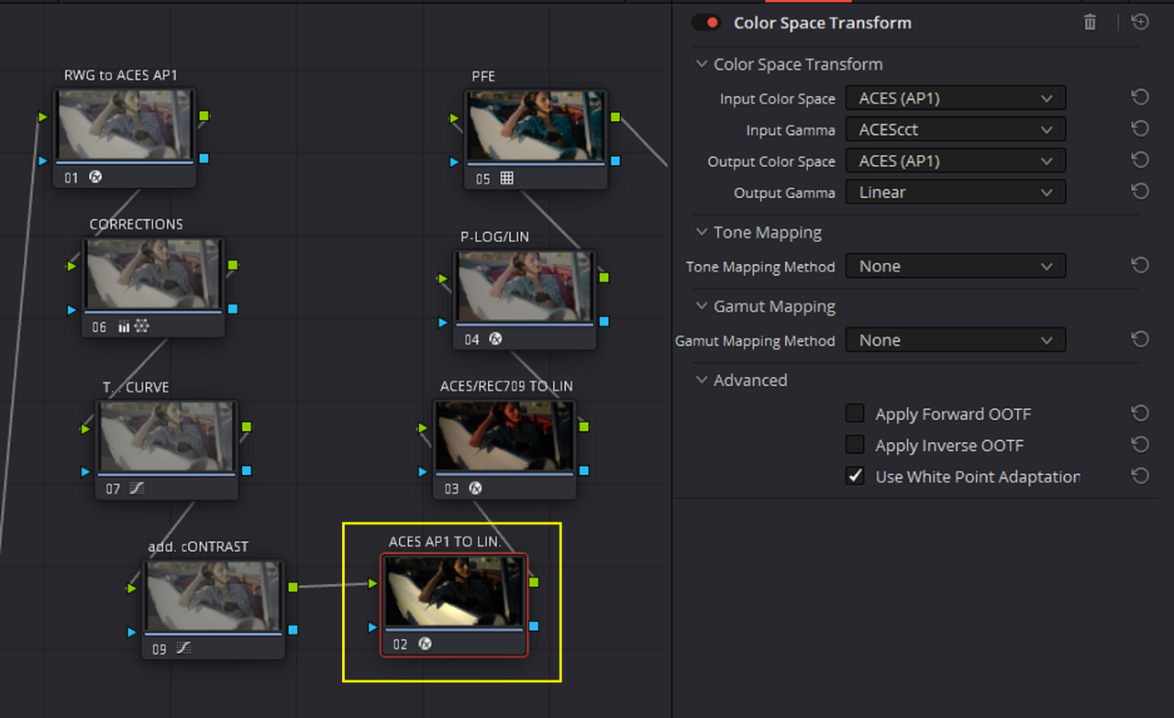Viewport: 1174px width, 718px height.
Task: Click the green RGB input of node 03
Action: click(423, 427)
